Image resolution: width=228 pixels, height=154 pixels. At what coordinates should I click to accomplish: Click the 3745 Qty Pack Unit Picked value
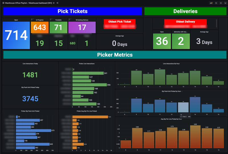30,99
